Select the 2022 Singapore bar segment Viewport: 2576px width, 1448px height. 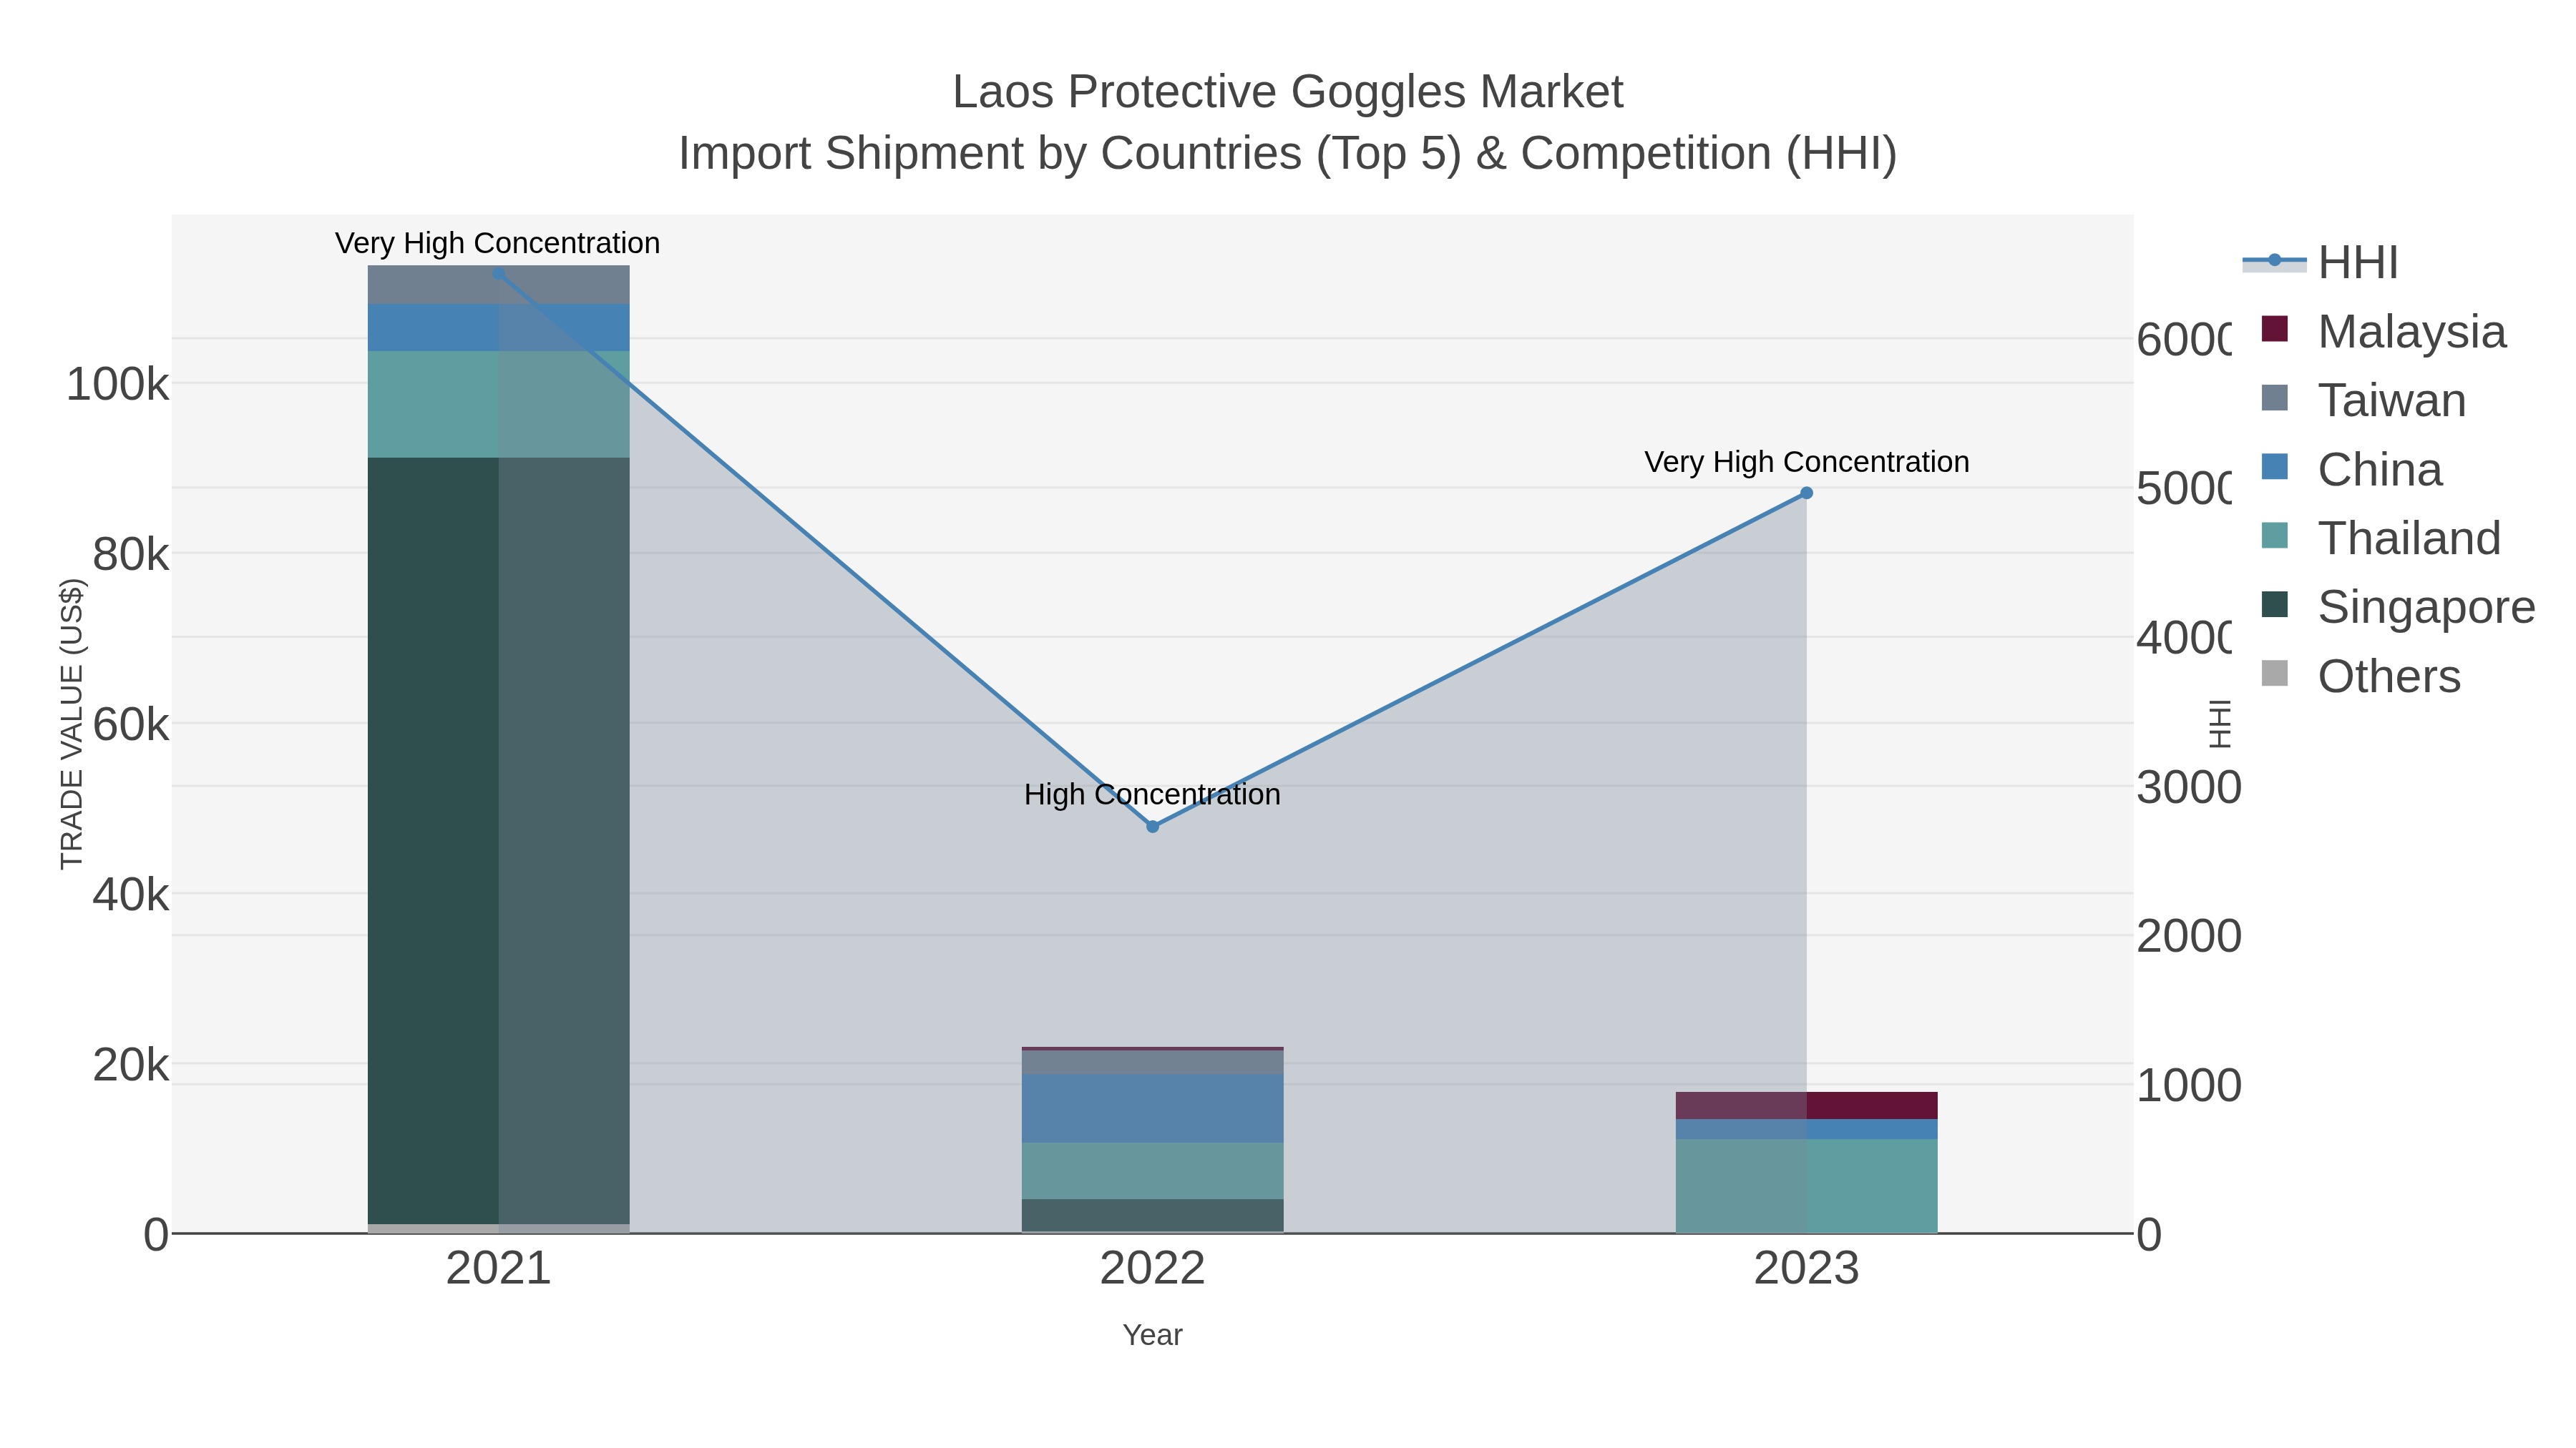click(x=1152, y=1215)
